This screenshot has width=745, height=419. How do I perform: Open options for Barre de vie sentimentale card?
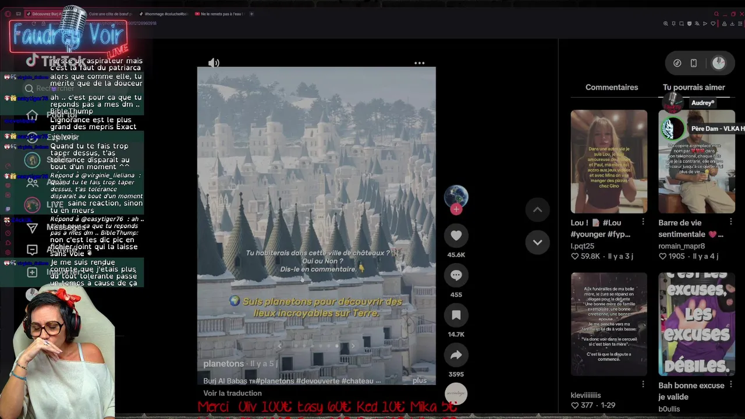point(730,222)
